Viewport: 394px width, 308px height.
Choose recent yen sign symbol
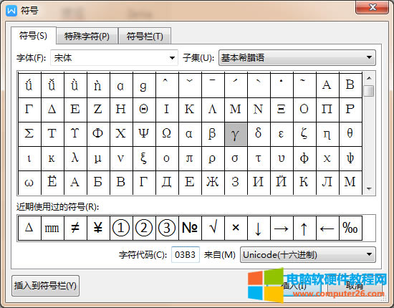click(98, 228)
